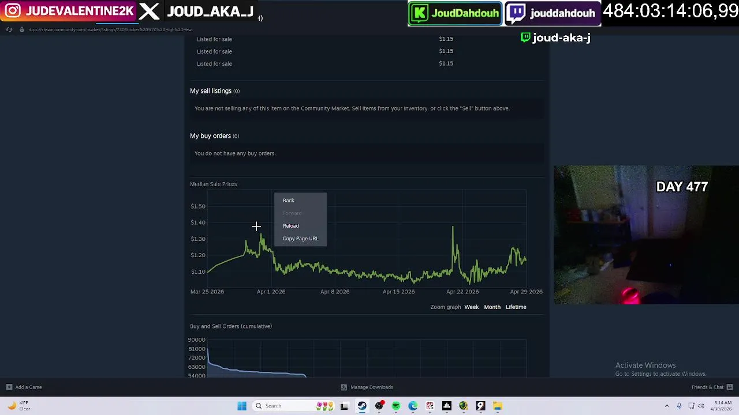Click the page reload icon beside the URL

pos(9,29)
